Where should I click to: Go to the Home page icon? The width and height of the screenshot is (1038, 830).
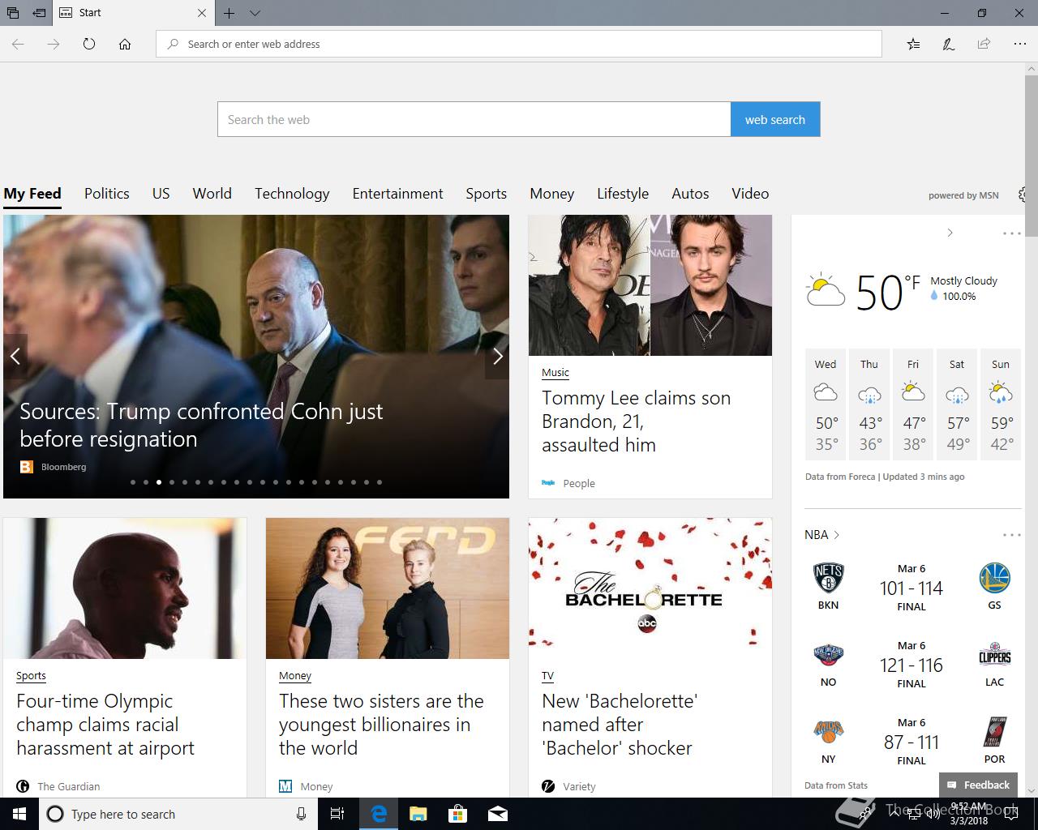(125, 44)
